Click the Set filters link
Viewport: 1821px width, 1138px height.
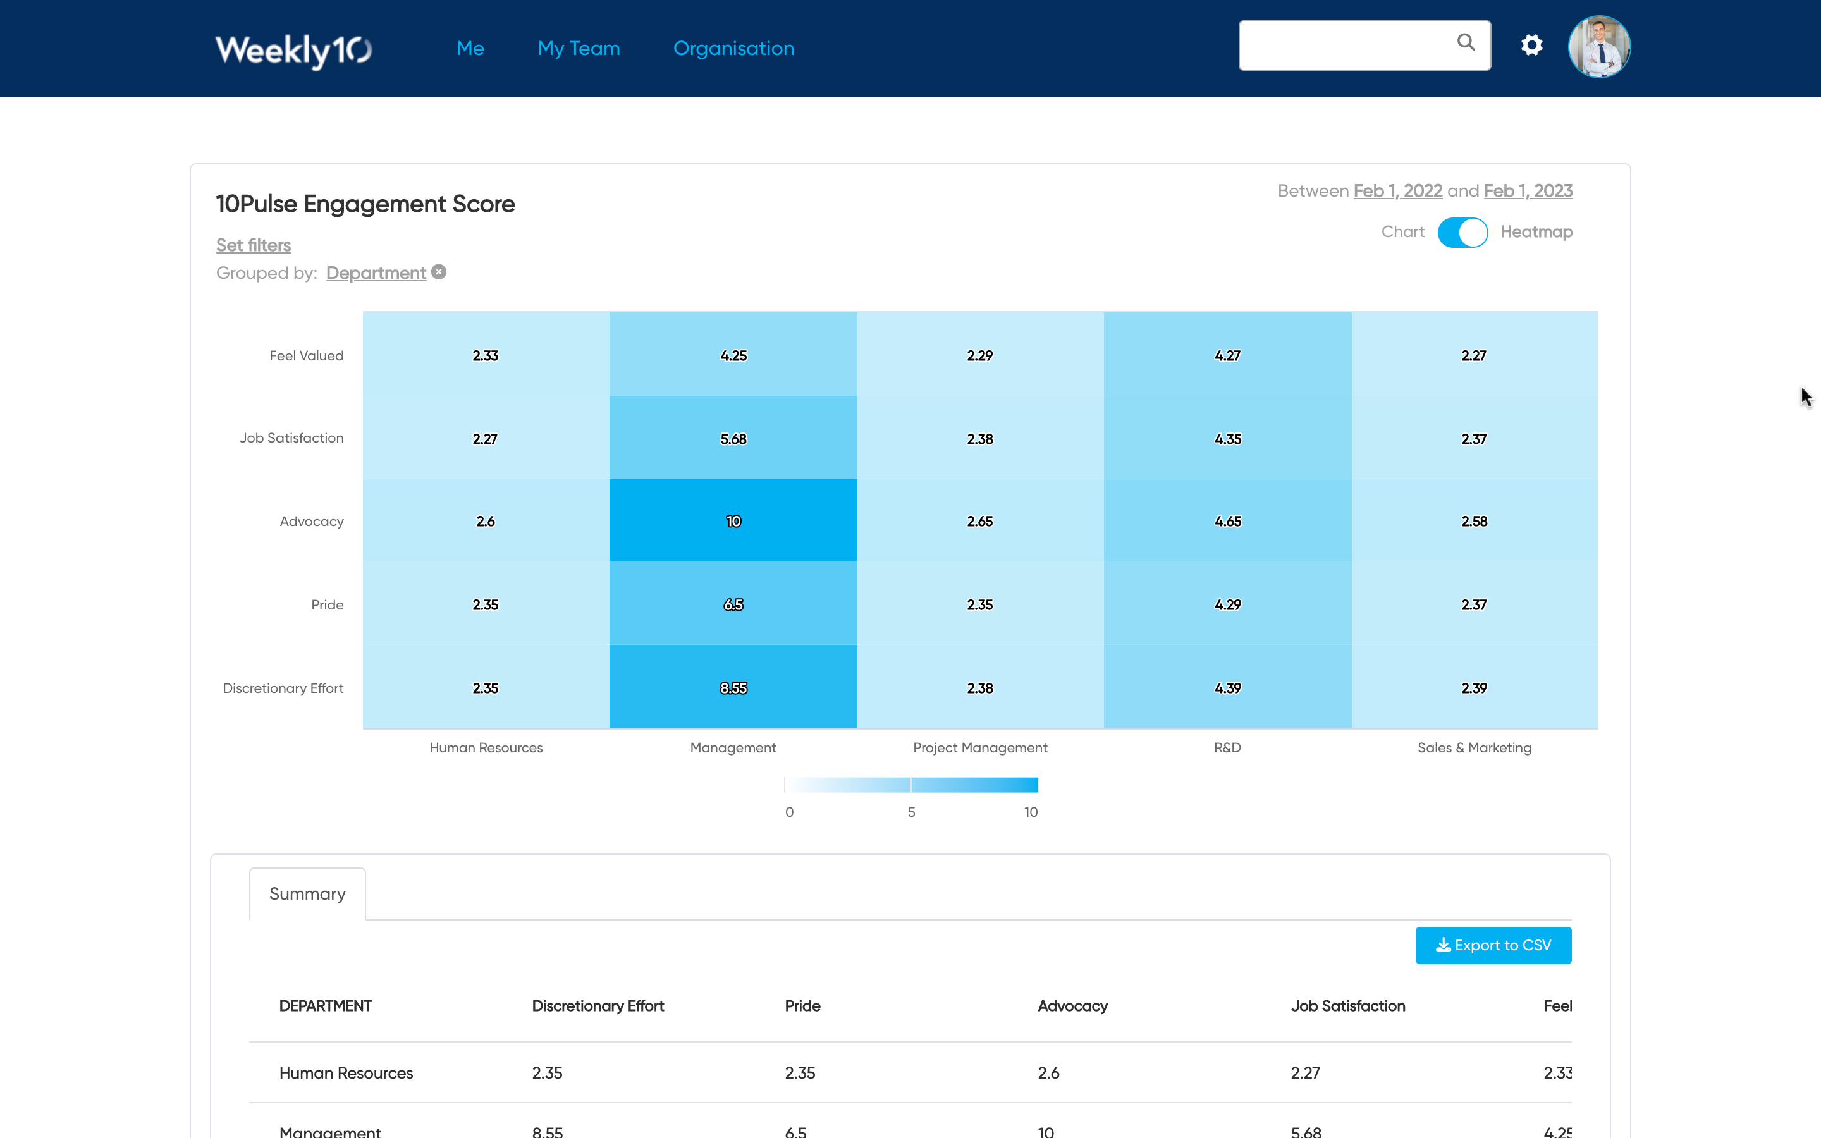pos(253,245)
